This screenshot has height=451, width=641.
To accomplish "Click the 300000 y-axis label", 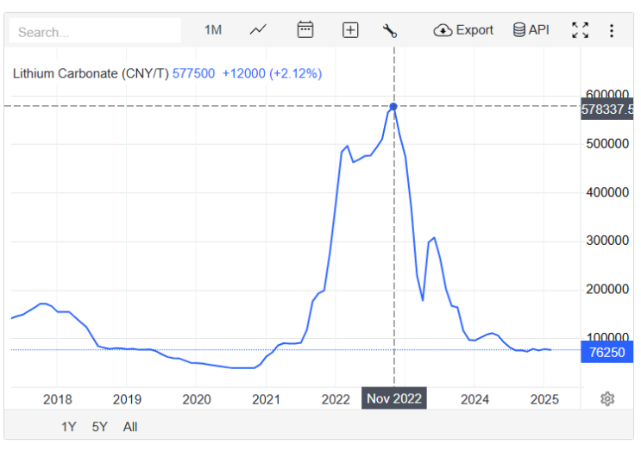I will (607, 241).
